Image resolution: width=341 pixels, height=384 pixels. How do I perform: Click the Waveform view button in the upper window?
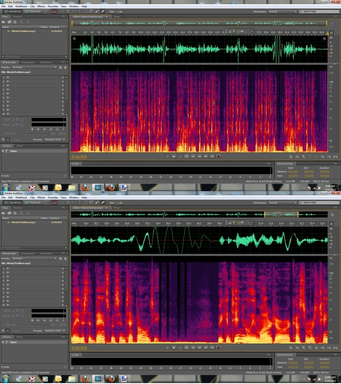(13, 11)
